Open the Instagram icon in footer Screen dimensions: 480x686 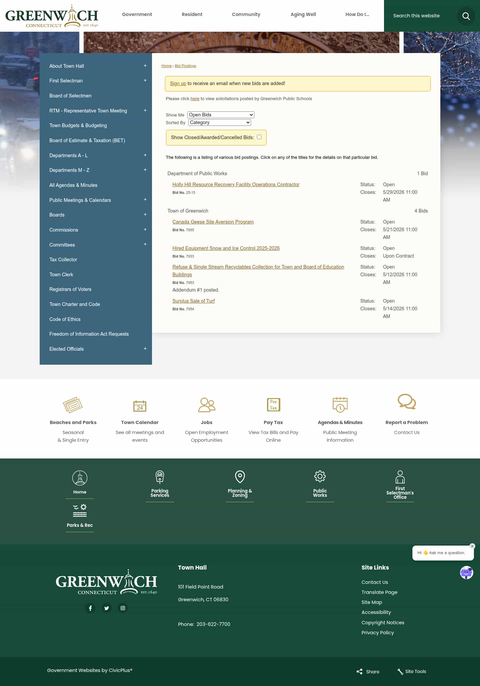point(123,608)
